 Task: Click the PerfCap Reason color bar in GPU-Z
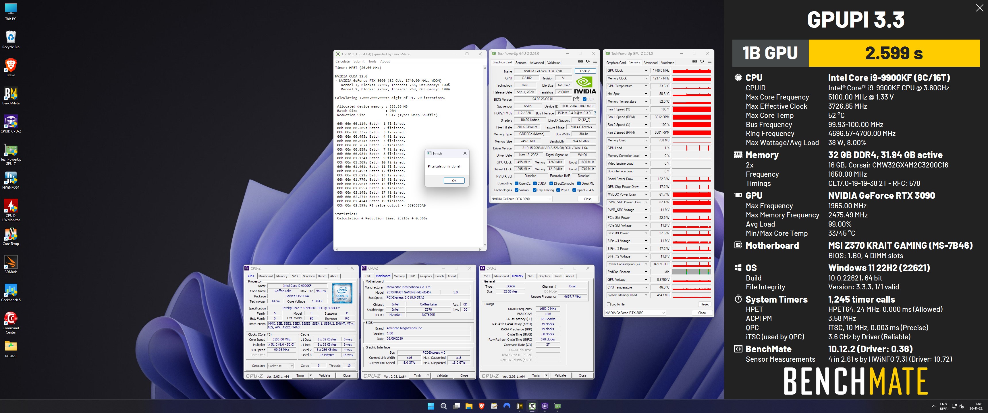tap(692, 272)
